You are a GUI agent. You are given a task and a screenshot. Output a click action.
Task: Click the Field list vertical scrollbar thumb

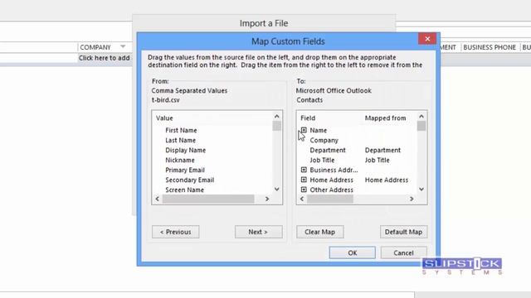coord(421,126)
